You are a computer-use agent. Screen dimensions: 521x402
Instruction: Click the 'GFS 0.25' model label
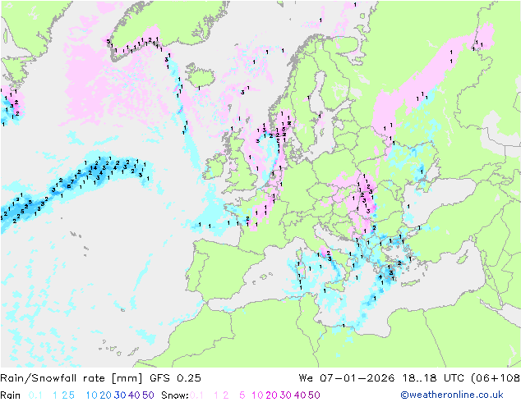pos(175,378)
